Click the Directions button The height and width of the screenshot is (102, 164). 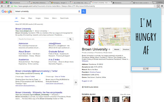126,49
